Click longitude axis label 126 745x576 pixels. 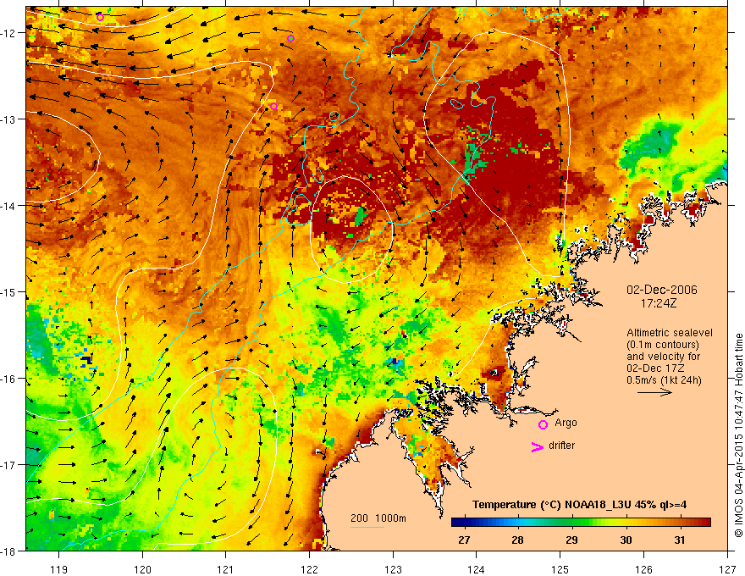click(x=643, y=569)
